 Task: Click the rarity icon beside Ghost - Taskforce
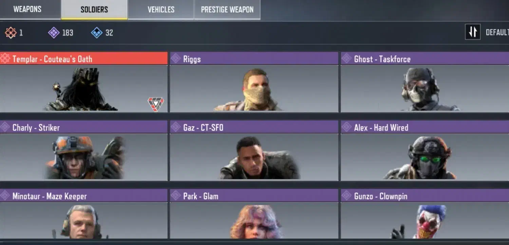[346, 59]
